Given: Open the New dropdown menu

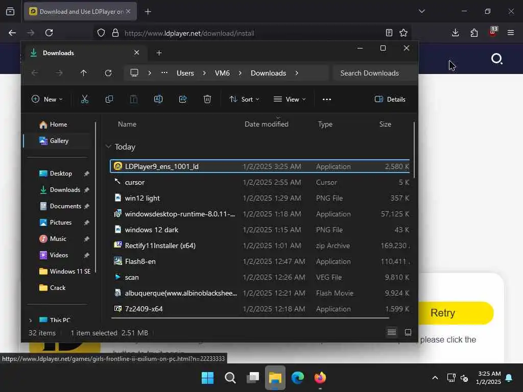Looking at the screenshot, I should pyautogui.click(x=47, y=100).
